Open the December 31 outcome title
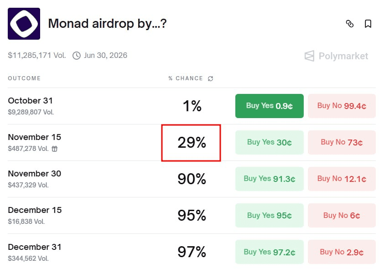The image size is (384, 269). point(35,247)
